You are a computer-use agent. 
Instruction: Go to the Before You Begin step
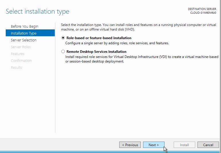pyautogui.click(x=25, y=26)
